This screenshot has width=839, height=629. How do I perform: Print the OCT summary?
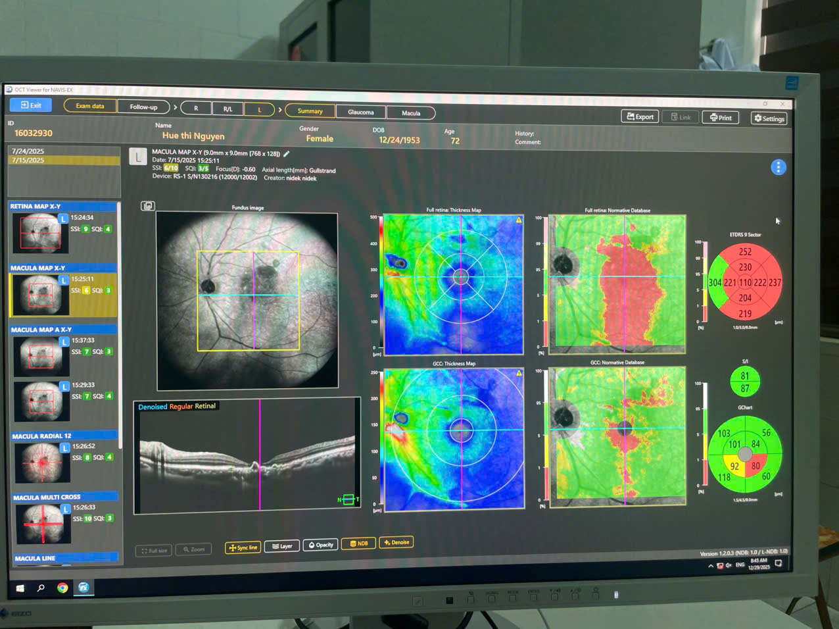tap(721, 118)
